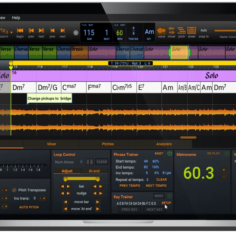Screen dimensions: 236x236
Task: Click the yellow loop start marker
Action: tap(11, 63)
